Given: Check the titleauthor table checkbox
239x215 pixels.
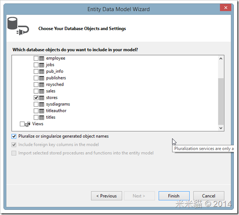Looking at the screenshot, I should coord(36,111).
